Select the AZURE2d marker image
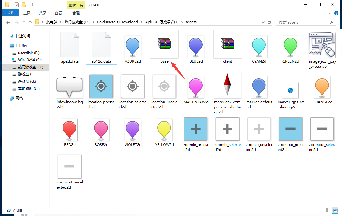Viewport: 342px width, 216px height. [x=133, y=47]
